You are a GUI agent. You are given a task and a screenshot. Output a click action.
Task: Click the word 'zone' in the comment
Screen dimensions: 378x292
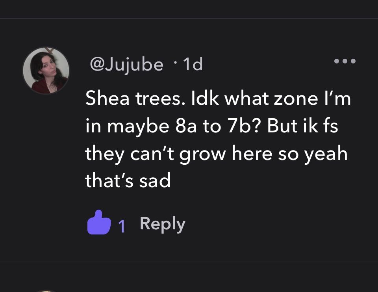pyautogui.click(x=296, y=99)
